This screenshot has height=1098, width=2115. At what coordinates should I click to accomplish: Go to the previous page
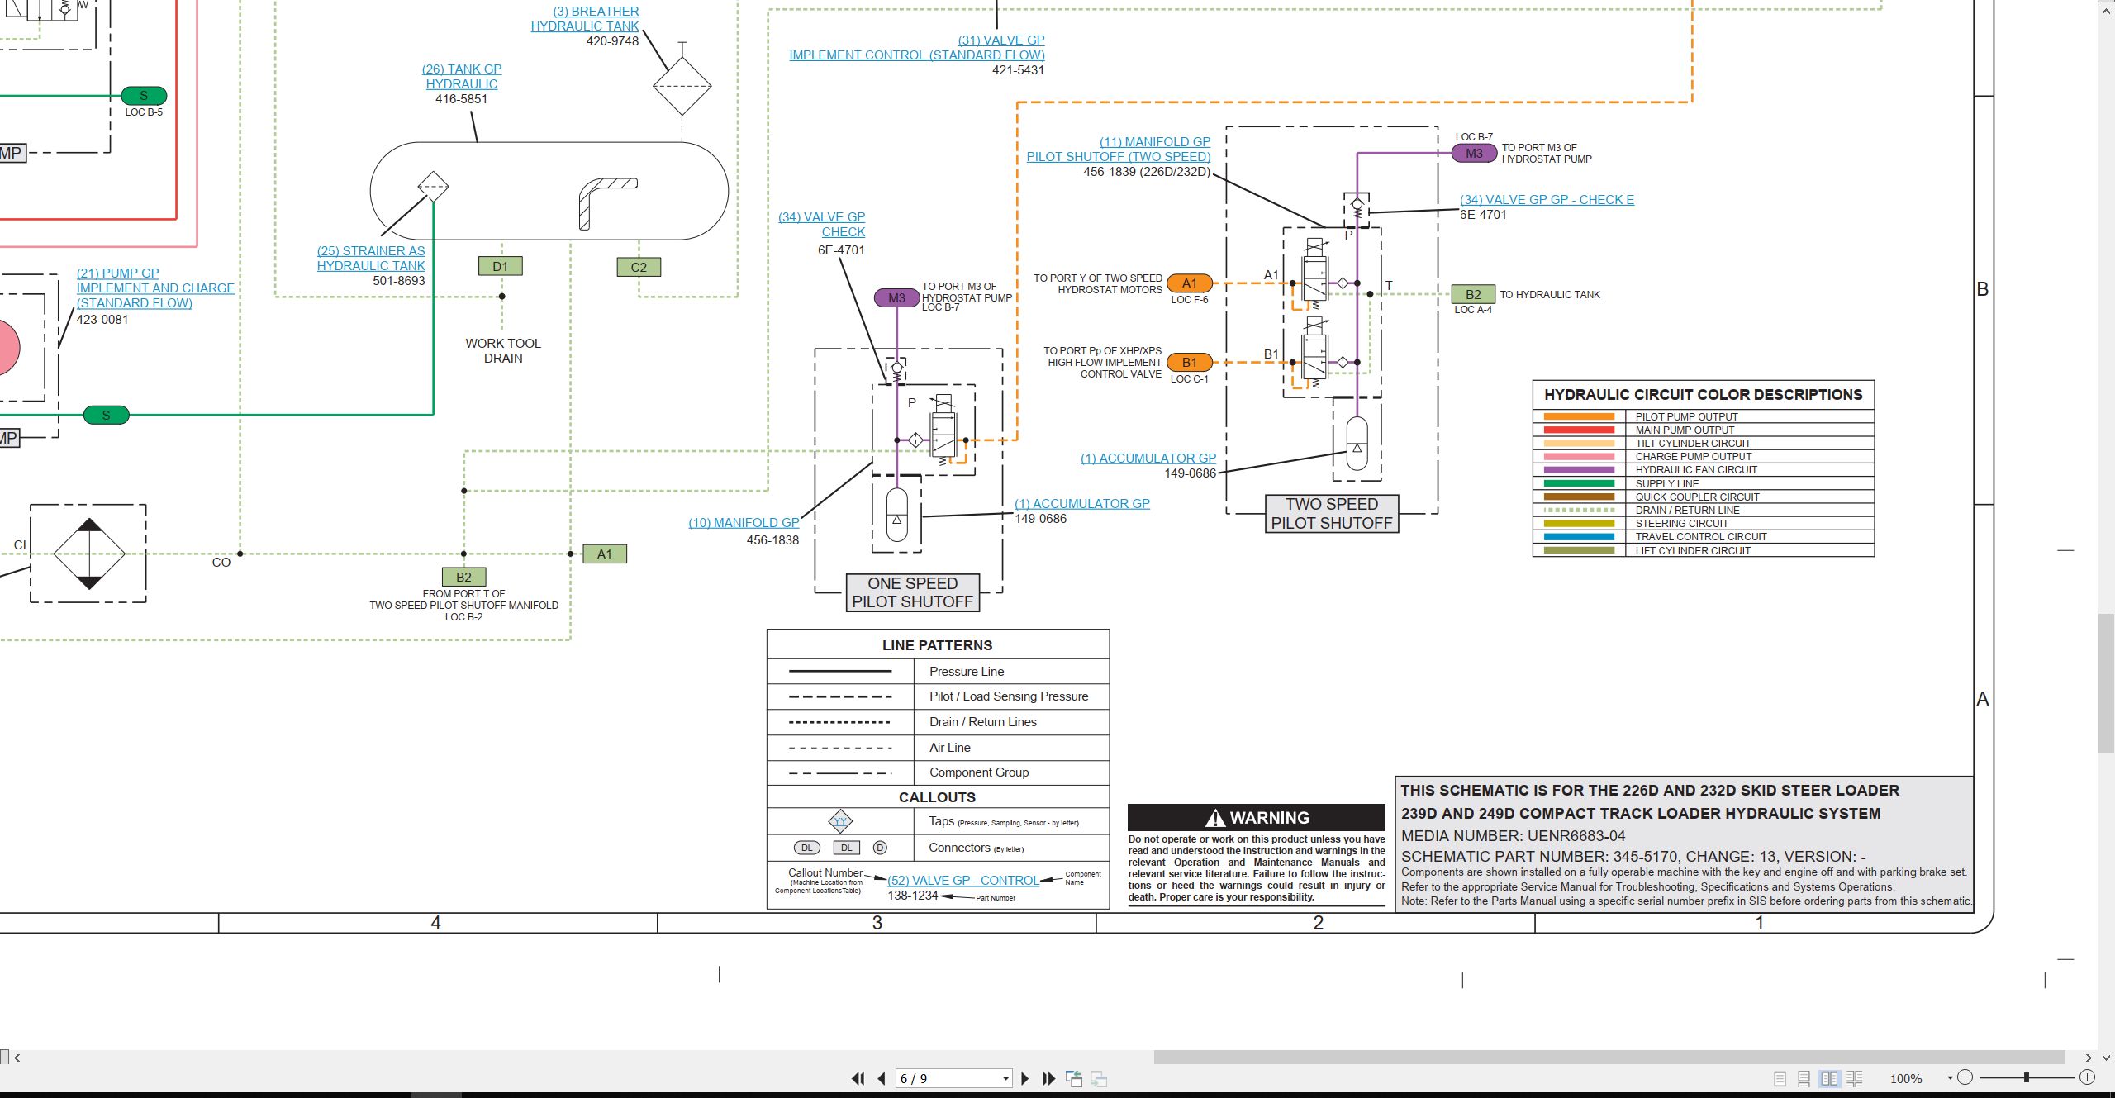882,1078
